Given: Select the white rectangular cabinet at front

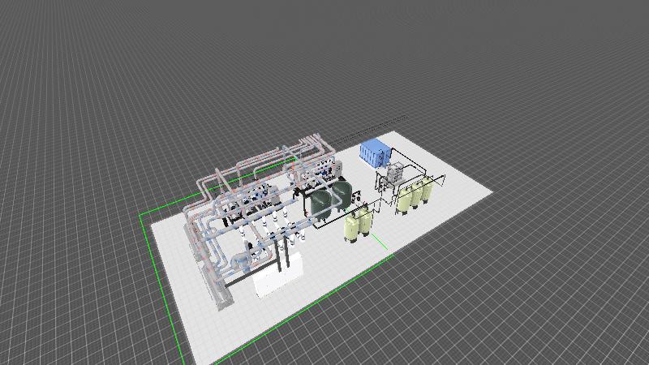Looking at the screenshot, I should (x=276, y=277).
